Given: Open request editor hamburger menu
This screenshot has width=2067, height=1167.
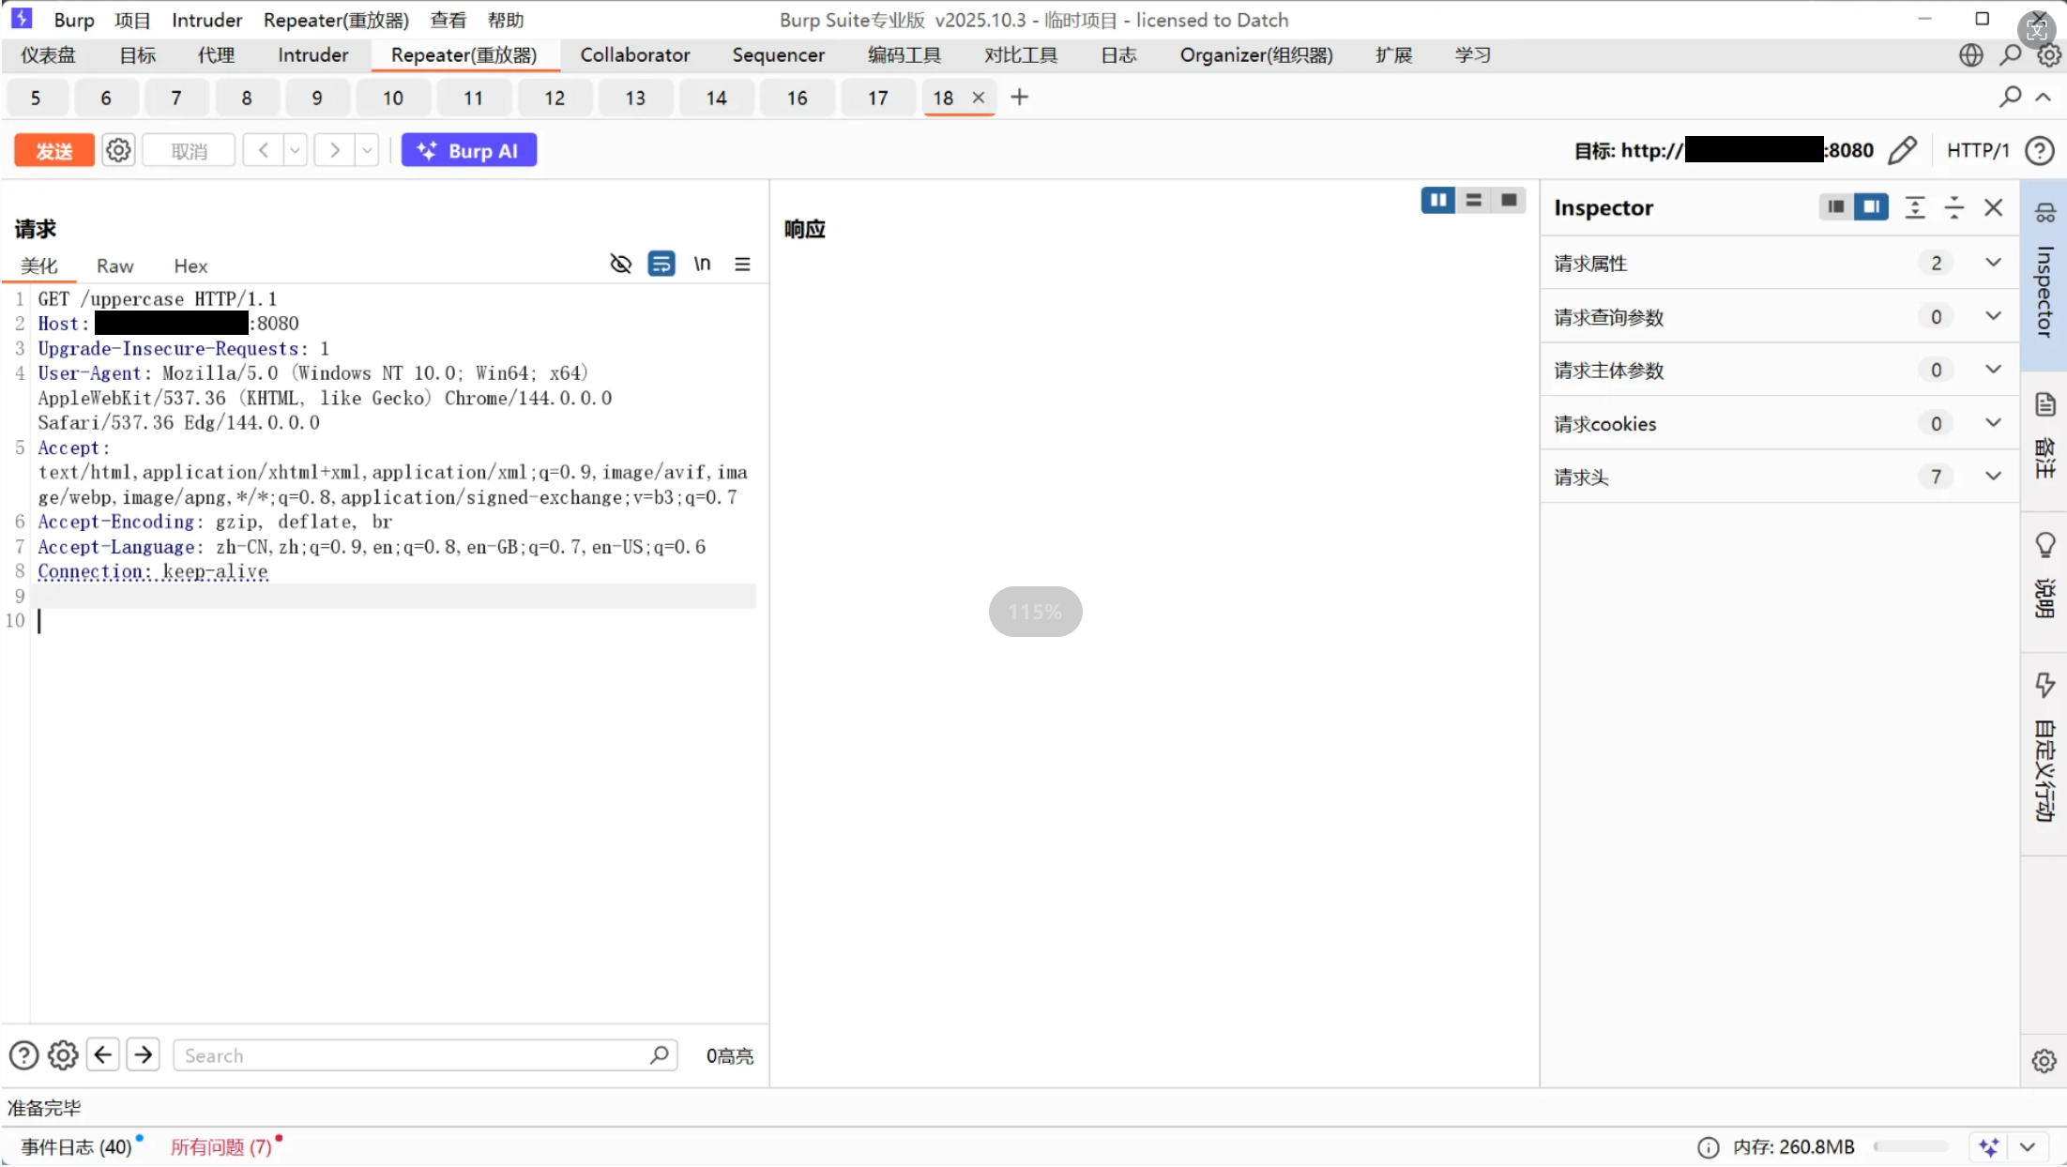Looking at the screenshot, I should (742, 264).
